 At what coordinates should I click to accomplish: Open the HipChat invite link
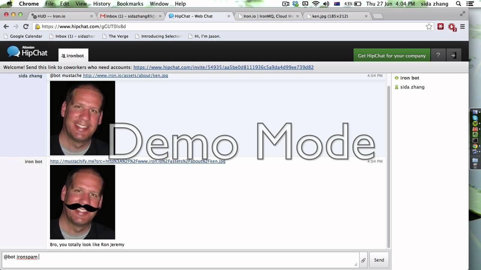tap(224, 67)
